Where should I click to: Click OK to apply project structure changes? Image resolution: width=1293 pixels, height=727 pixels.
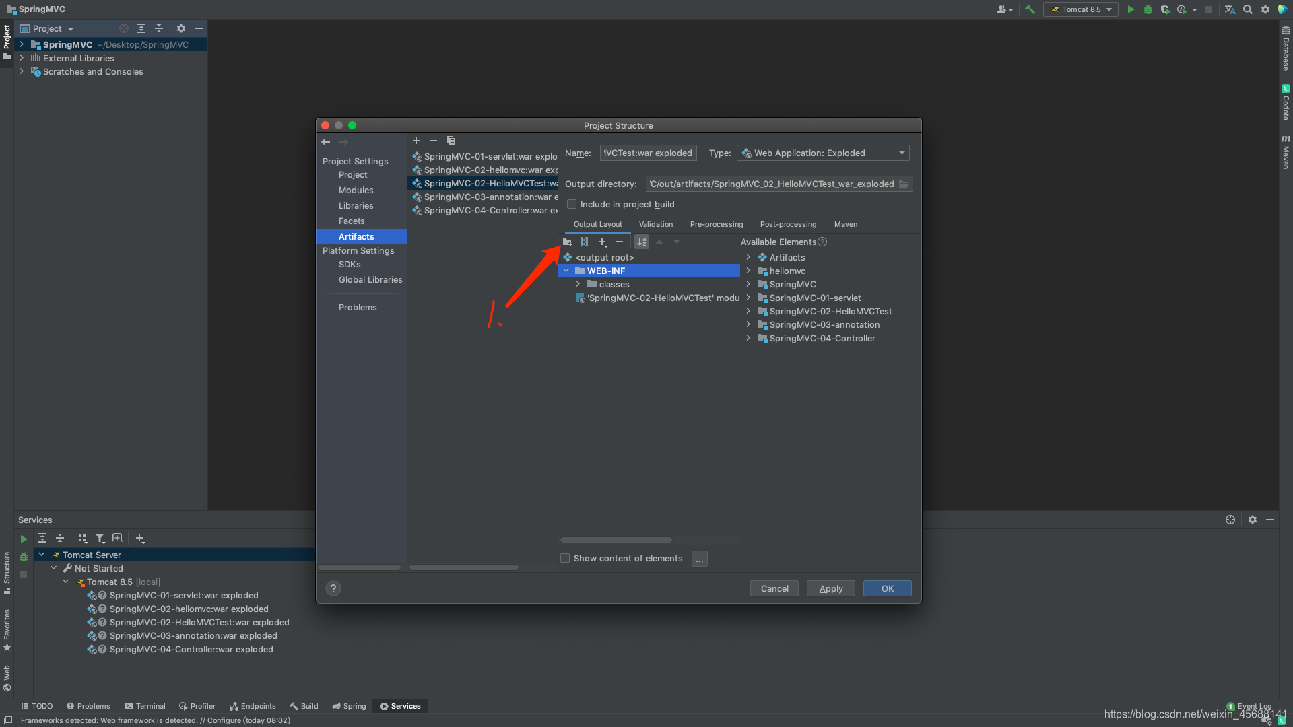click(x=886, y=588)
